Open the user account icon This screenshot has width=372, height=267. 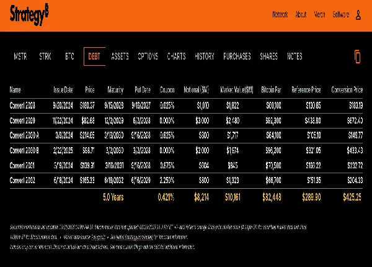[x=358, y=15]
